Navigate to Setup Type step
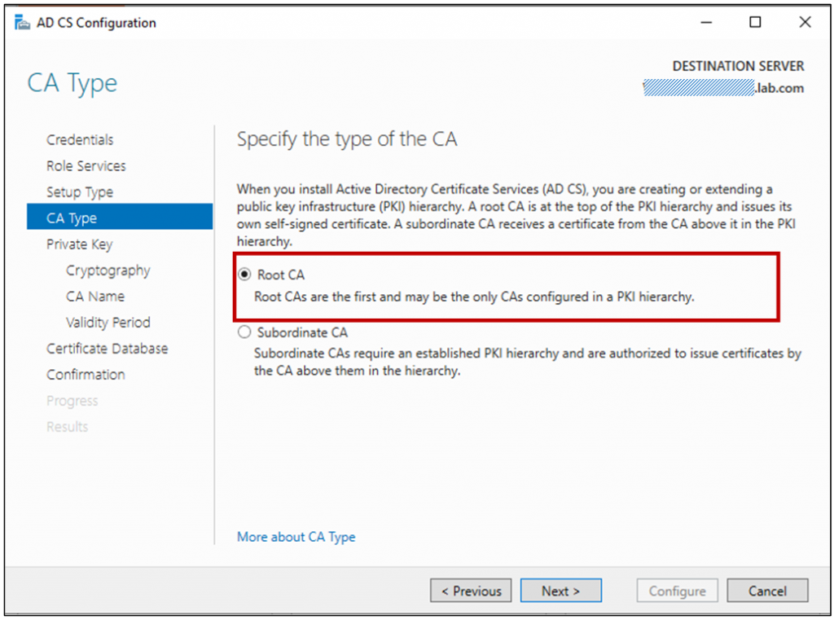 coord(80,191)
